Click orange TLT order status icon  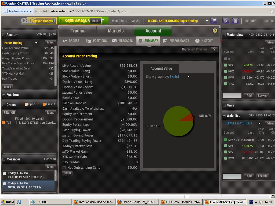point(3,123)
